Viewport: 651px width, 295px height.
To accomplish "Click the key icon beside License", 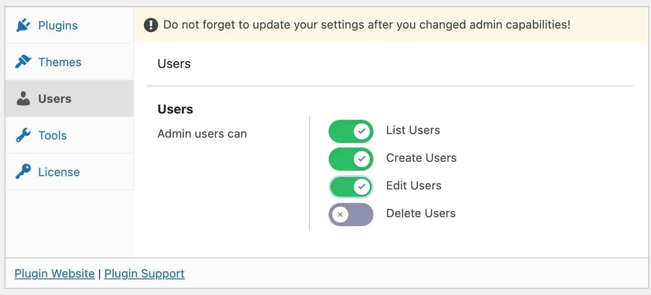I will (x=23, y=172).
